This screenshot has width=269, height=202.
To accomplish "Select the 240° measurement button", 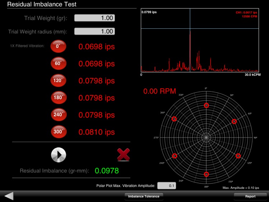I will (59, 114).
